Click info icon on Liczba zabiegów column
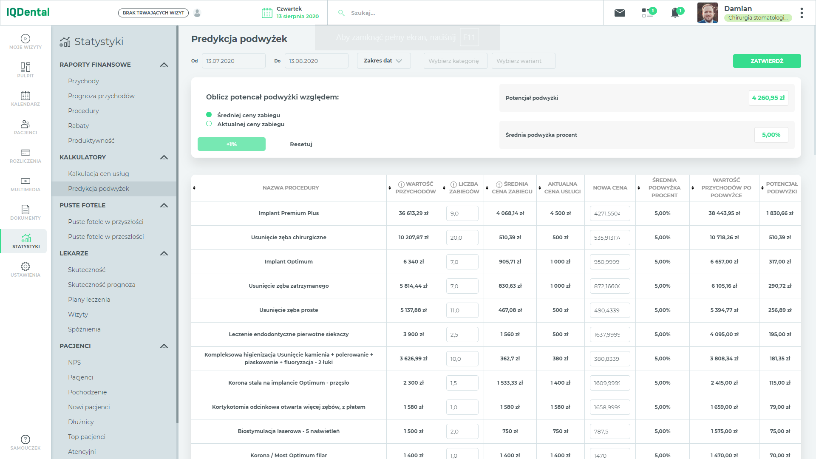The image size is (816, 459). (x=453, y=184)
